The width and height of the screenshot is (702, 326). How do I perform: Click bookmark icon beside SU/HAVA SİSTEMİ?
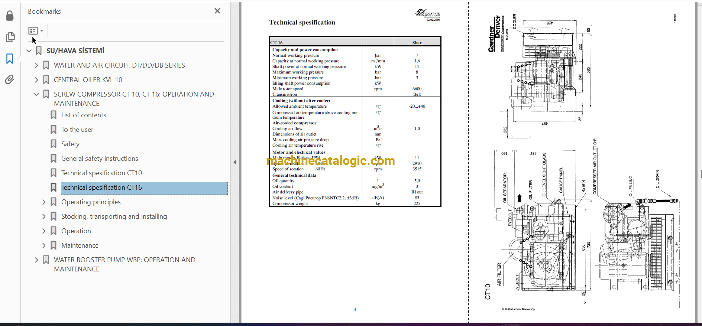click(39, 51)
